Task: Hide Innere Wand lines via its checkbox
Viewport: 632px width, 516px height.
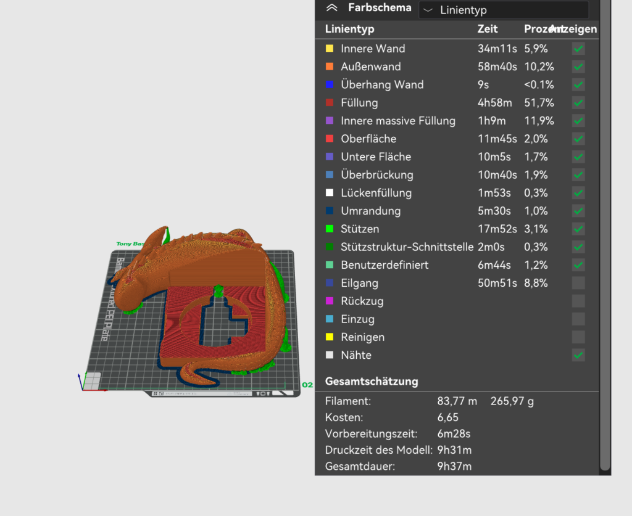Action: click(x=578, y=49)
